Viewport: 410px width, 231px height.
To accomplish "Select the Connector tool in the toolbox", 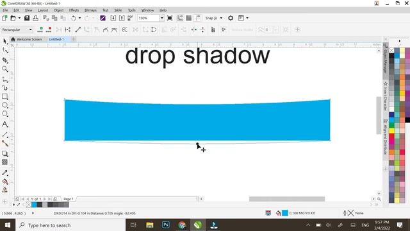I will click(x=5, y=143).
